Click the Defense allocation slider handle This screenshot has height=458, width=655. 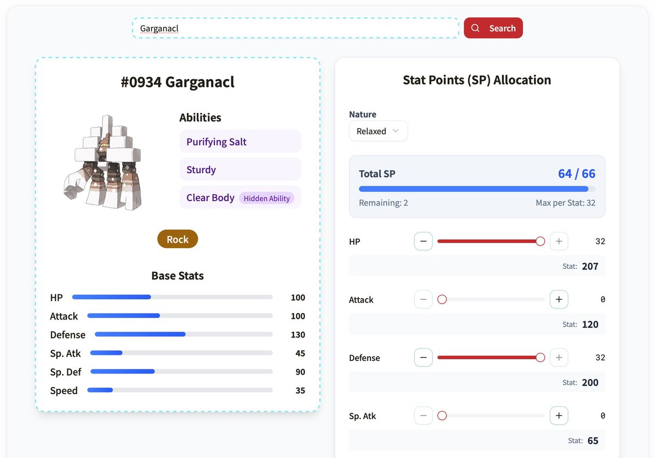click(540, 358)
